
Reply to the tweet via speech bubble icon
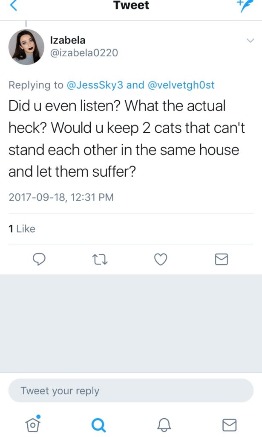[39, 259]
